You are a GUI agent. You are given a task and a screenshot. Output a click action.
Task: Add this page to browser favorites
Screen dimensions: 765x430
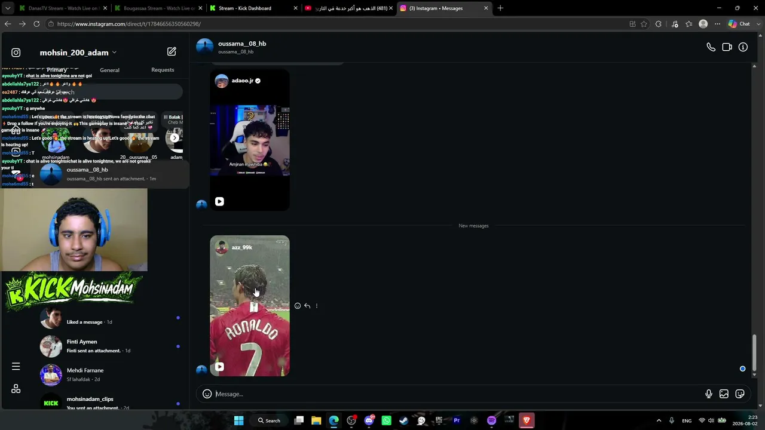click(644, 24)
